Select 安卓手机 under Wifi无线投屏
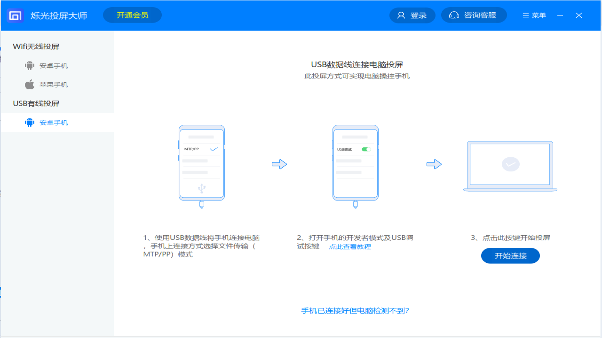This screenshot has height=338, width=602. (54, 66)
